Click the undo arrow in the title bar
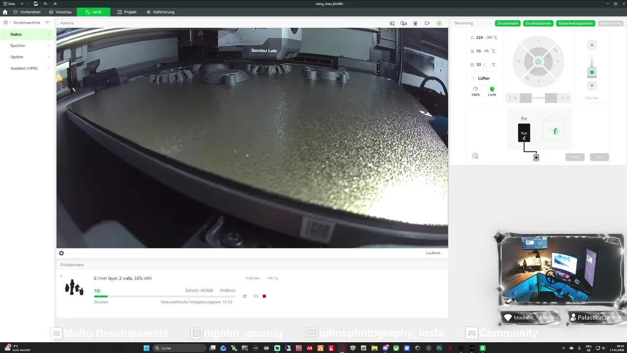Image resolution: width=627 pixels, height=353 pixels. click(45, 3)
